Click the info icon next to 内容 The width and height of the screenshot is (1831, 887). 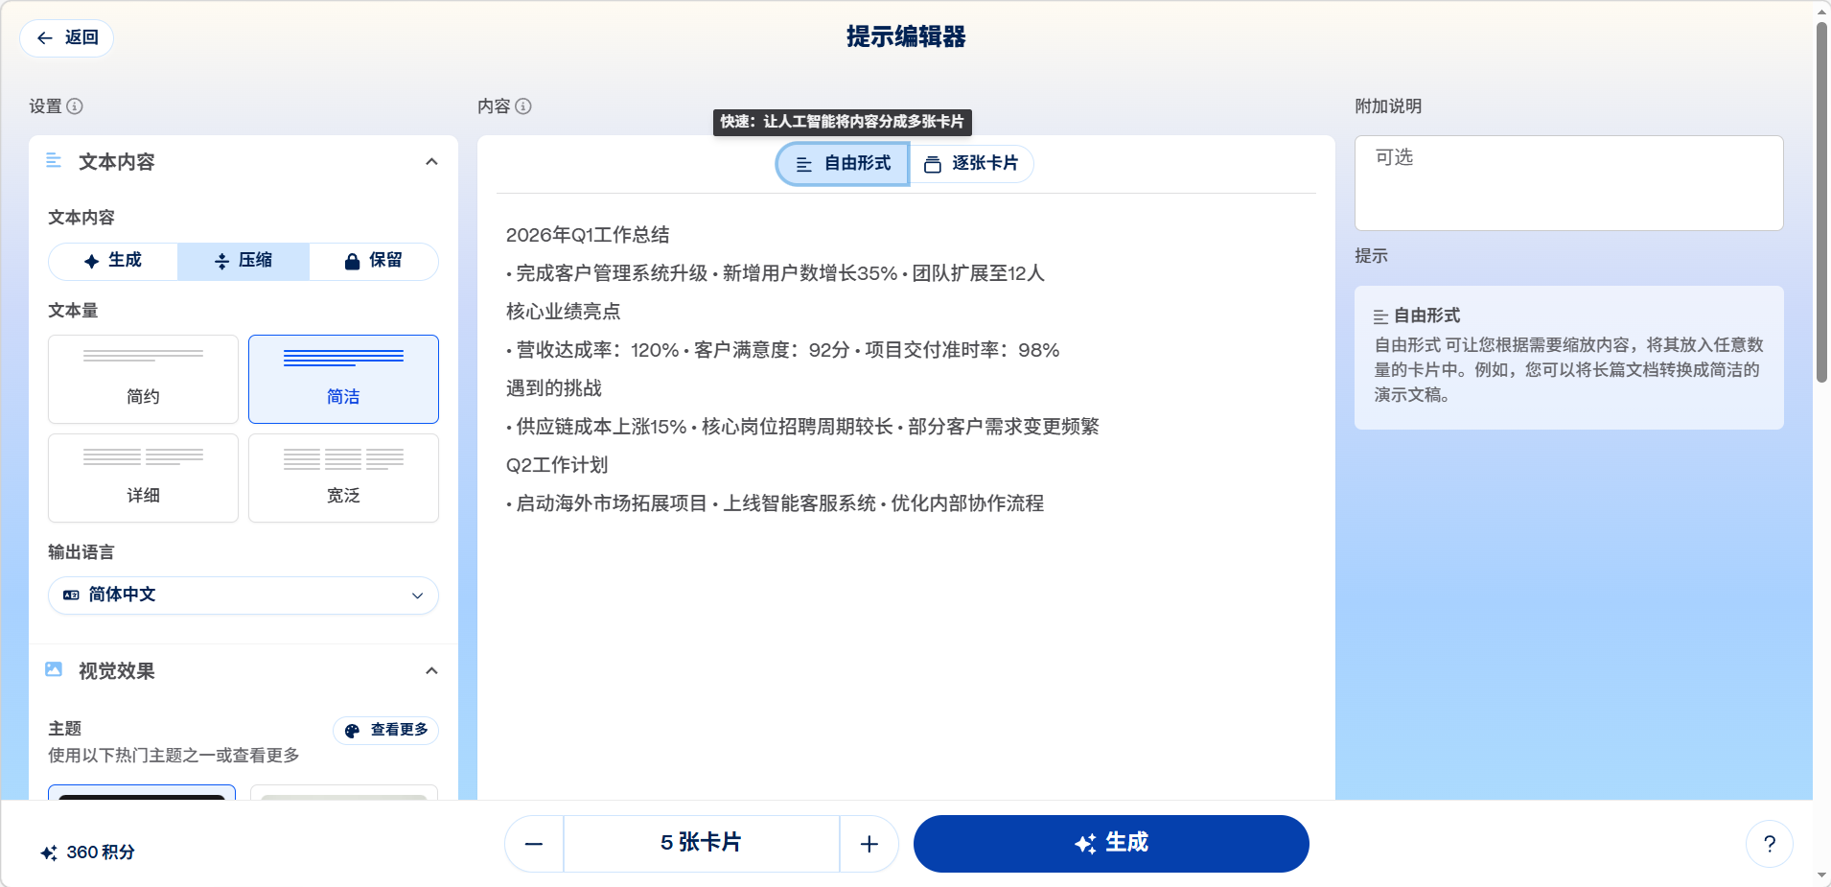(x=523, y=106)
